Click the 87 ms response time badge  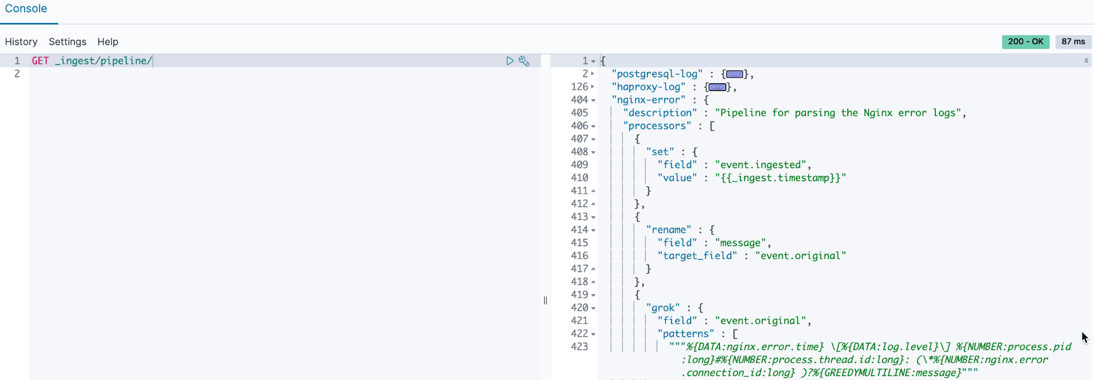[1073, 42]
